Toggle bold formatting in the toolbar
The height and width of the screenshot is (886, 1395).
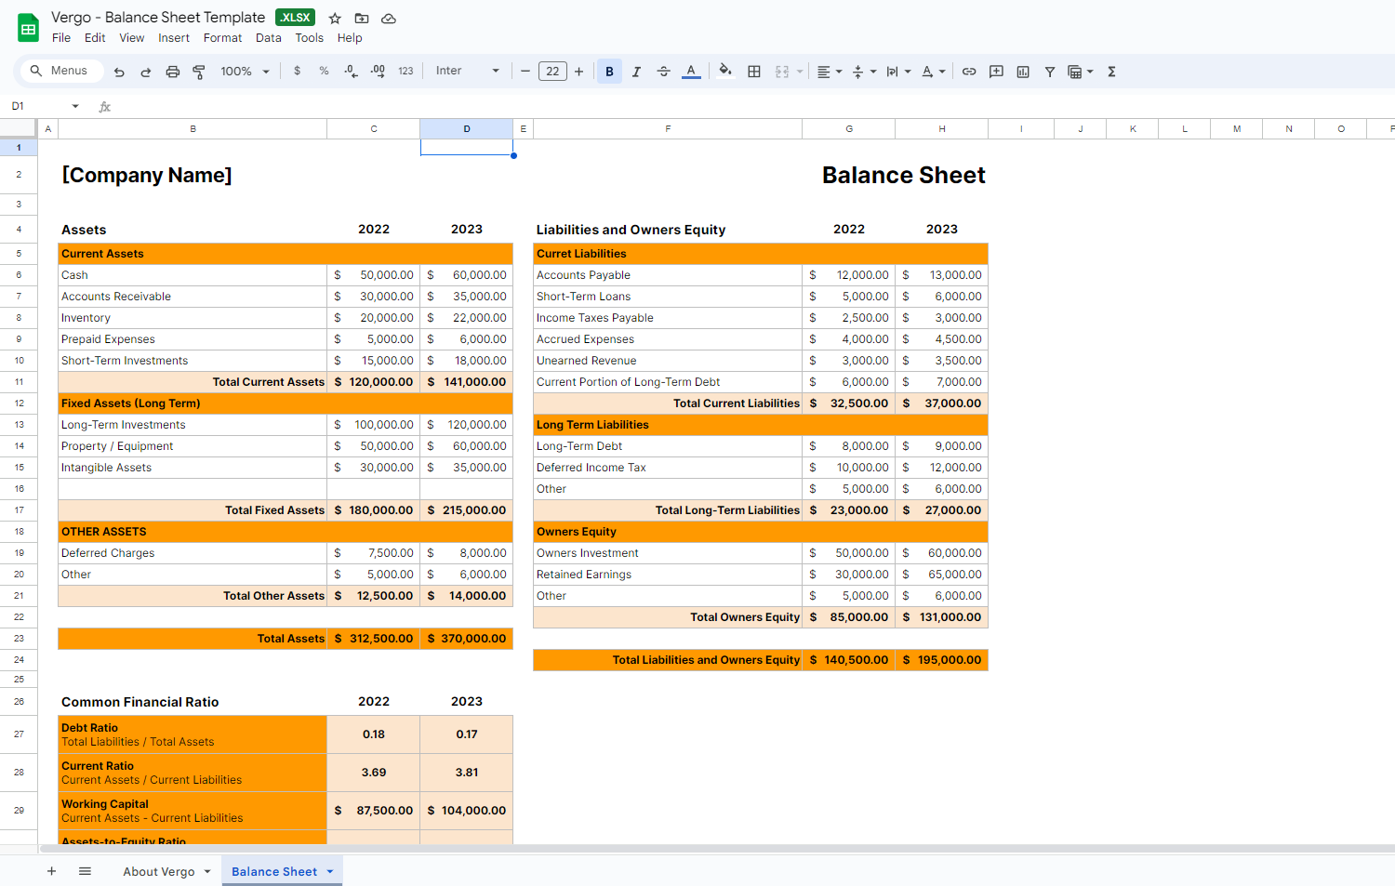tap(609, 71)
